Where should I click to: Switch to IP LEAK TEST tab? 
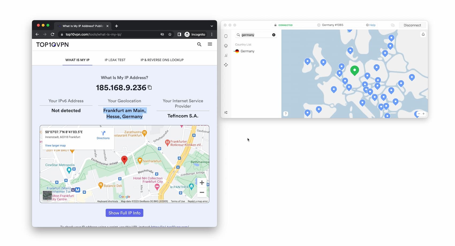tap(115, 60)
